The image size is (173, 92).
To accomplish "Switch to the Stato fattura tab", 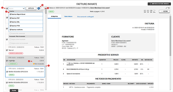I will (x=68, y=16).
